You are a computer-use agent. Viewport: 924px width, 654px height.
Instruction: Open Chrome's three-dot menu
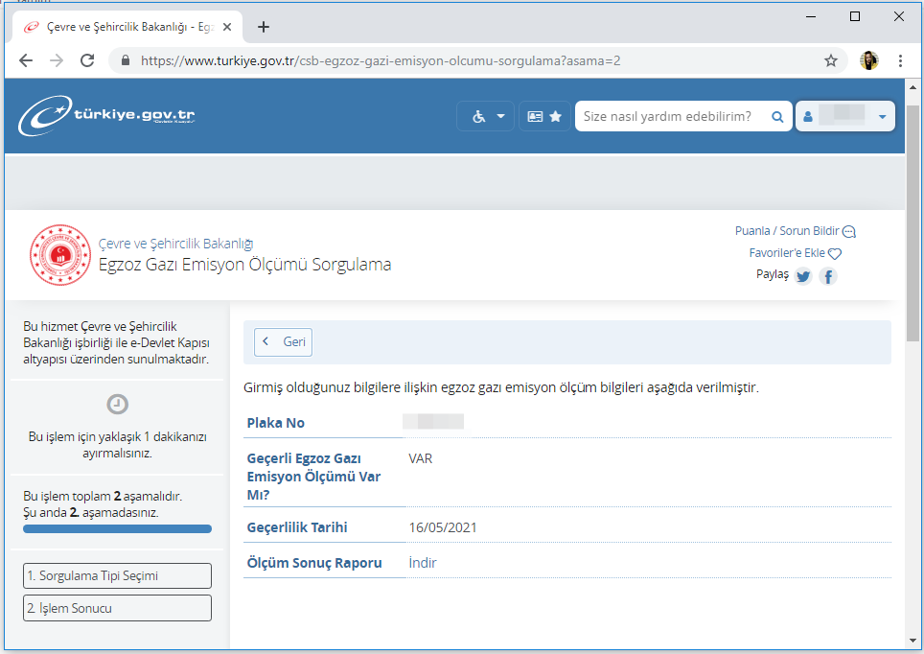pyautogui.click(x=901, y=60)
